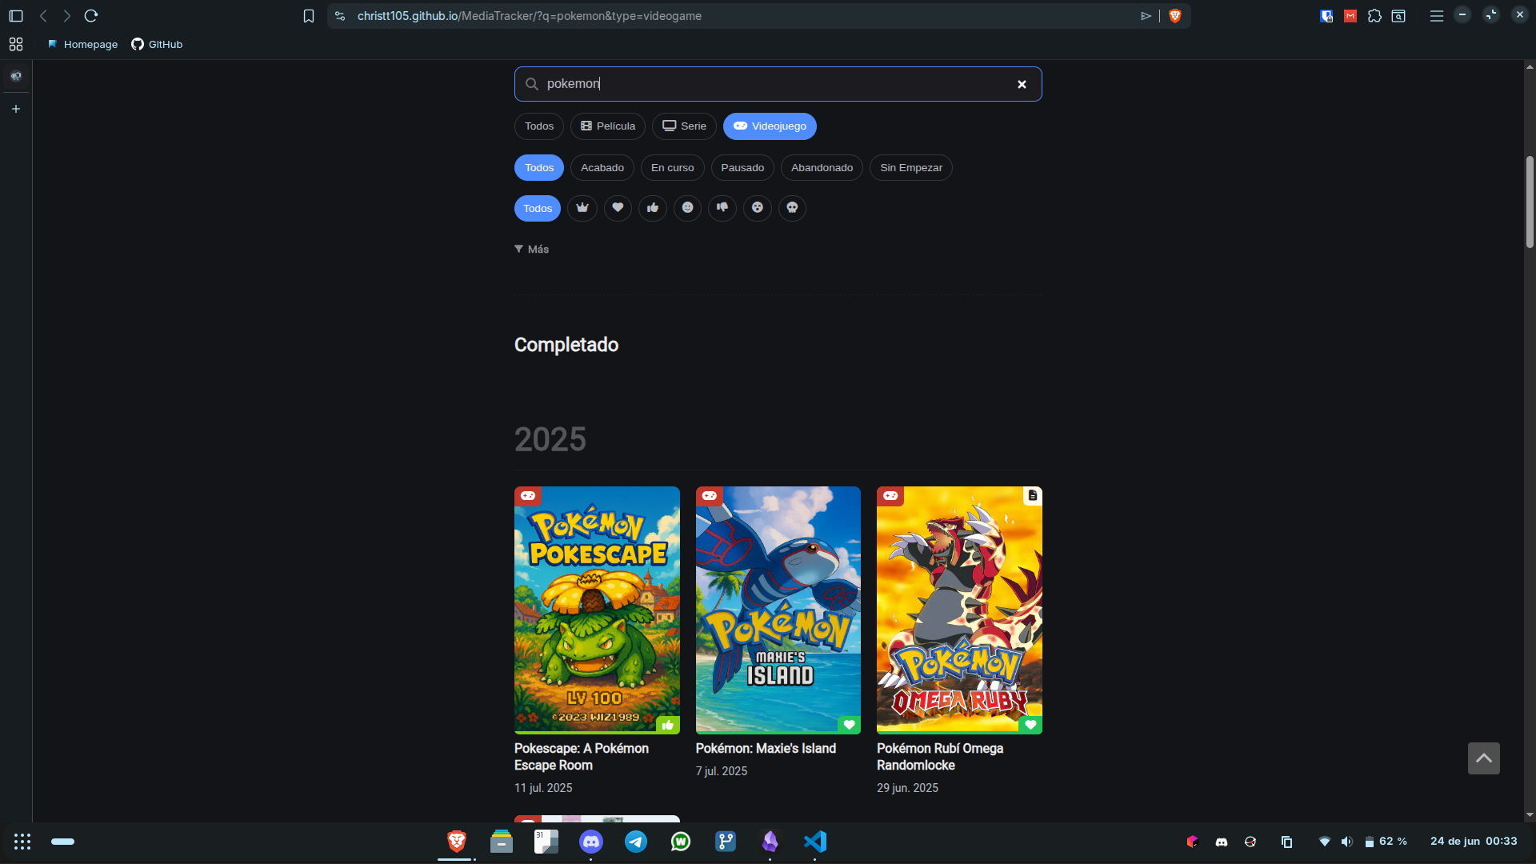Filter by Sin Empezar status
This screenshot has height=864, width=1536.
(x=911, y=168)
